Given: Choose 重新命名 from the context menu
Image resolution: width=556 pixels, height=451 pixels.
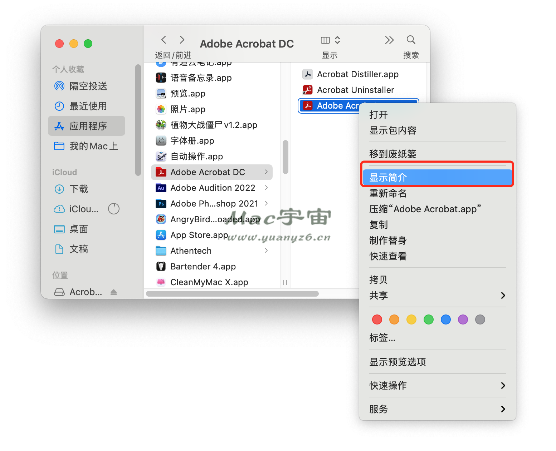Looking at the screenshot, I should (x=438, y=193).
